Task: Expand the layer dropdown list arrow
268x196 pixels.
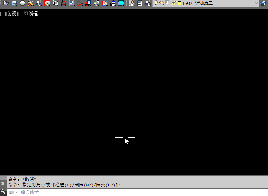Action: click(x=257, y=3)
